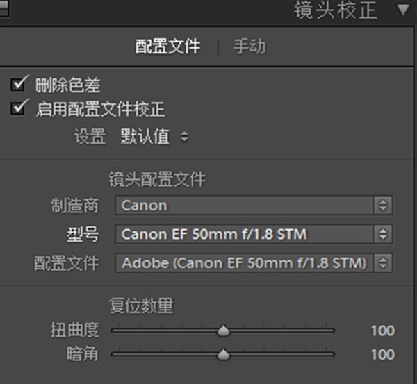Click the 扭曲度 value field showing 100

click(x=382, y=331)
